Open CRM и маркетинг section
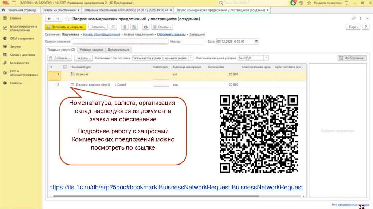The image size is (373, 209). point(22,38)
